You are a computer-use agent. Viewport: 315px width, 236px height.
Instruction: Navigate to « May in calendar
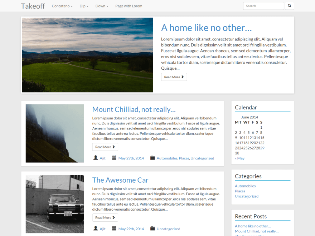coord(239,158)
